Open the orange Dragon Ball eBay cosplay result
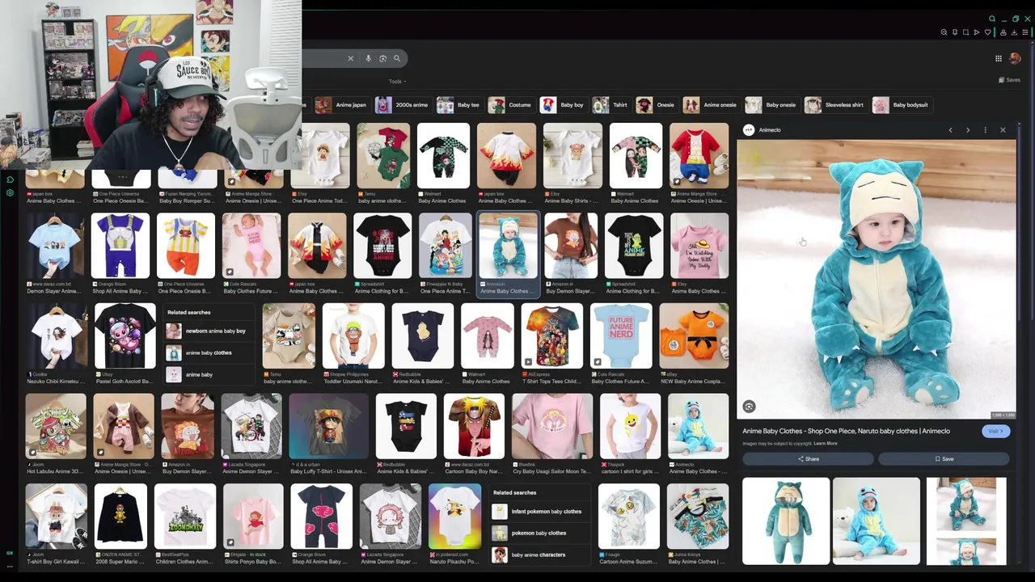 tap(694, 336)
